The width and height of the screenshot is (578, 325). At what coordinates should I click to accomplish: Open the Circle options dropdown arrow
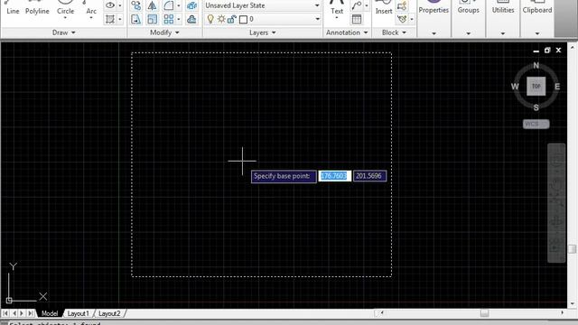65,18
